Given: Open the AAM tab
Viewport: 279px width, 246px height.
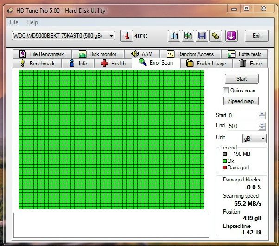Looking at the screenshot, I should click(x=142, y=54).
